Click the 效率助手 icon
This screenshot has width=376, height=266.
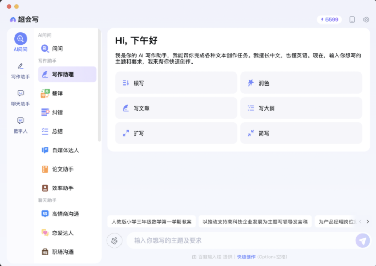[45, 188]
